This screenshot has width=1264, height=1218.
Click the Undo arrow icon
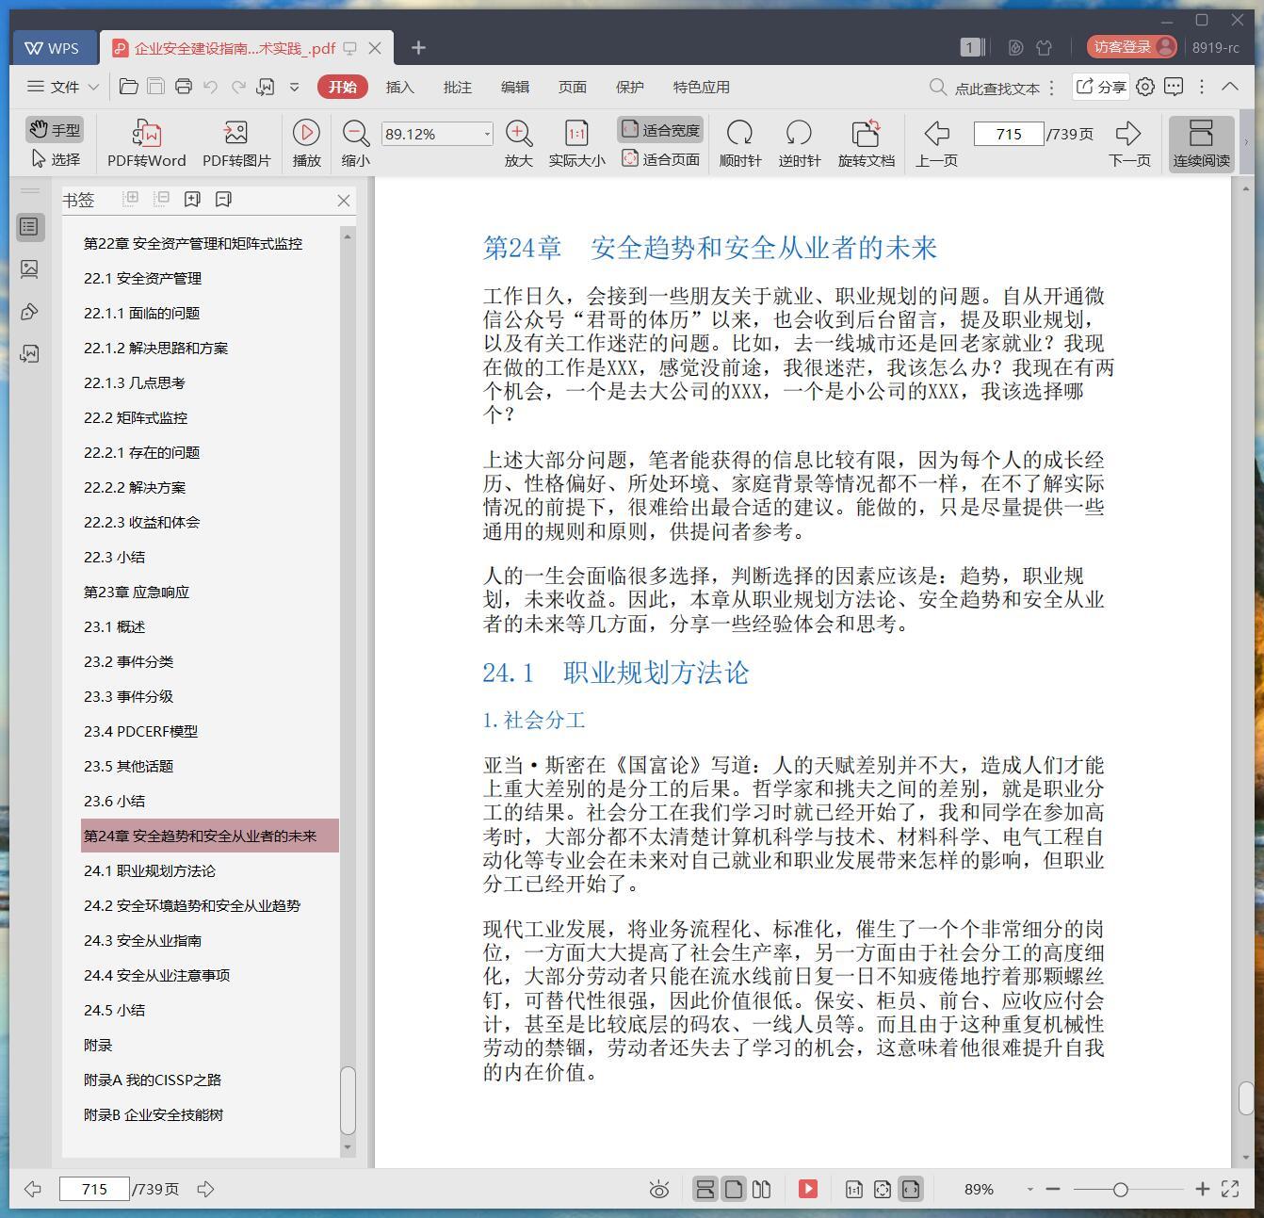210,87
